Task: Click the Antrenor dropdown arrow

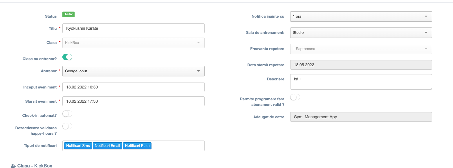Action: 198,71
